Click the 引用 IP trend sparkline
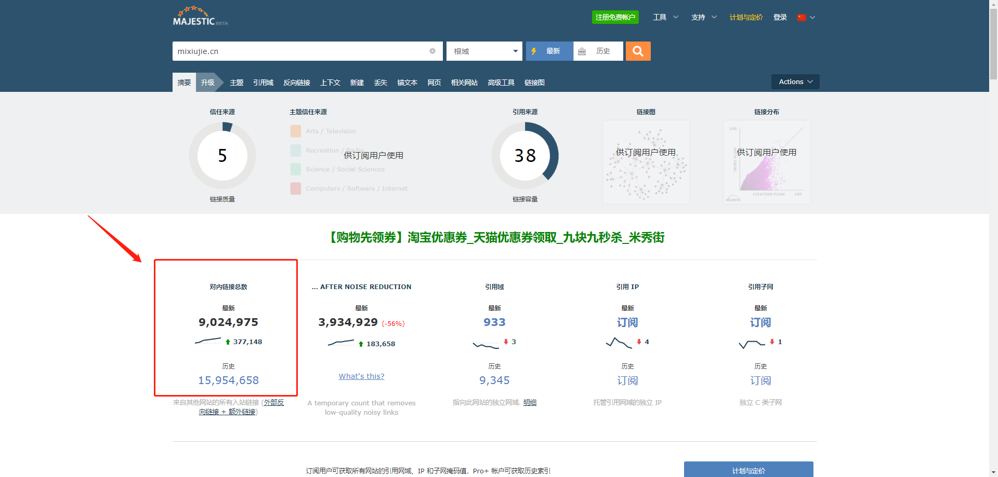This screenshot has width=998, height=477. [x=619, y=343]
